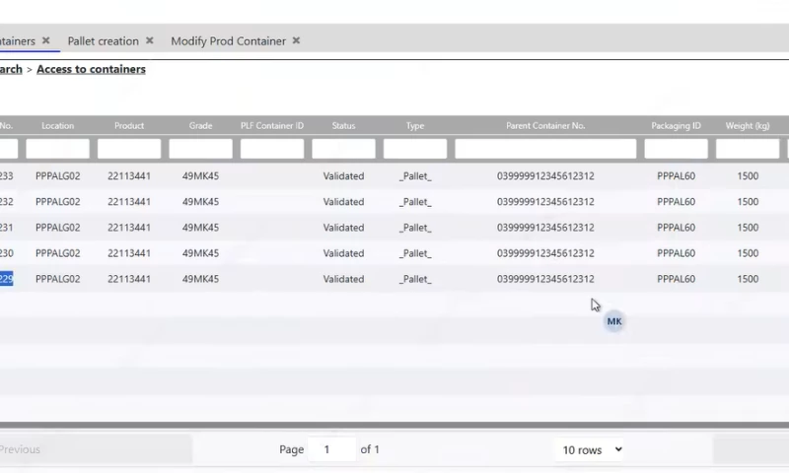The height and width of the screenshot is (473, 789).
Task: Sort by the Packaging ID column header
Action: coord(676,126)
